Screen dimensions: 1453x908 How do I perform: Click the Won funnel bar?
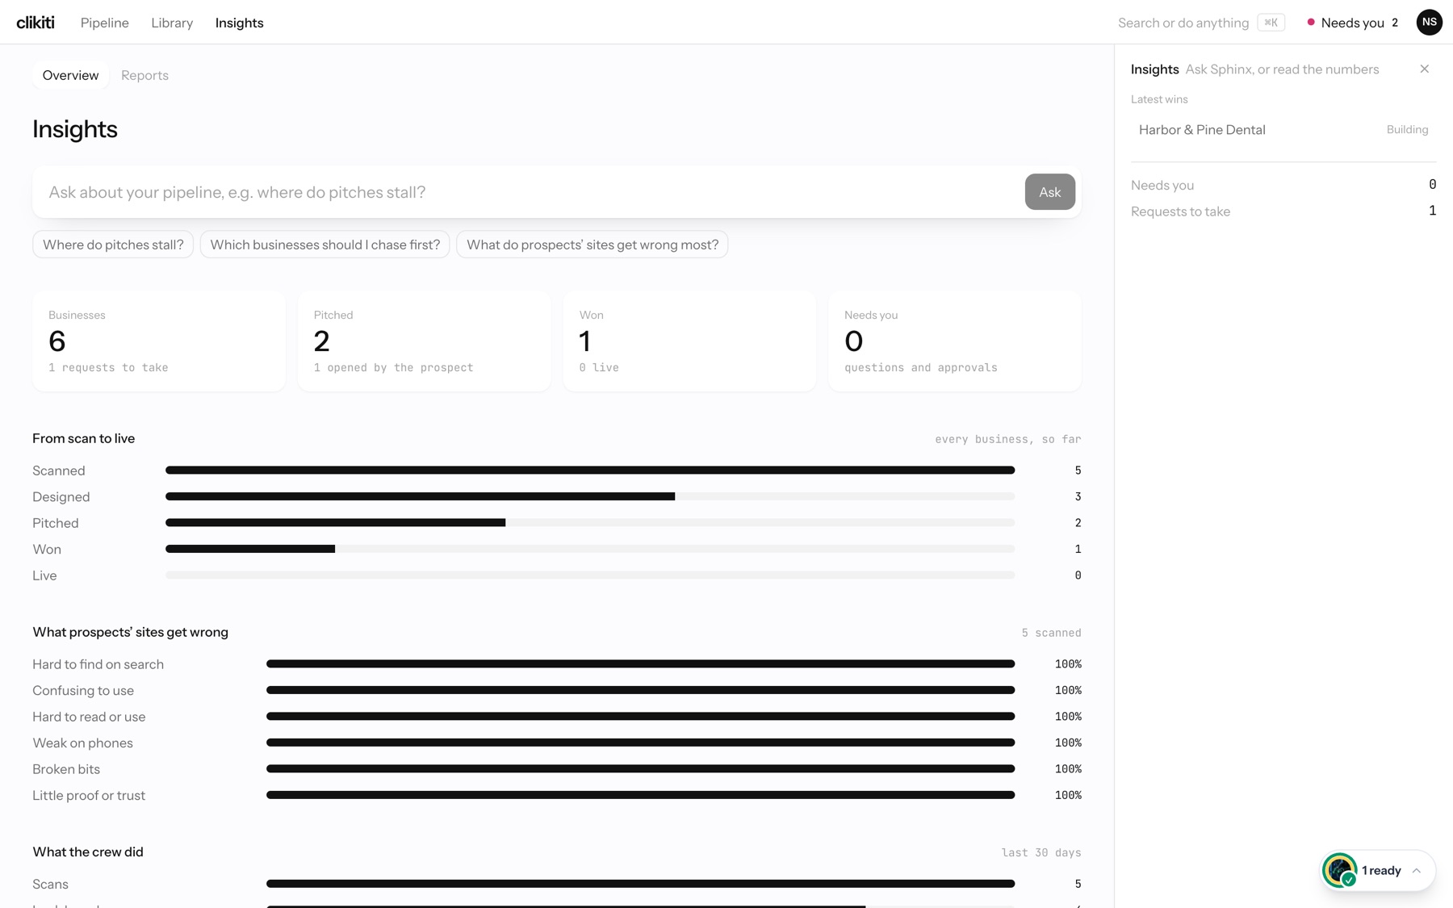tap(590, 549)
